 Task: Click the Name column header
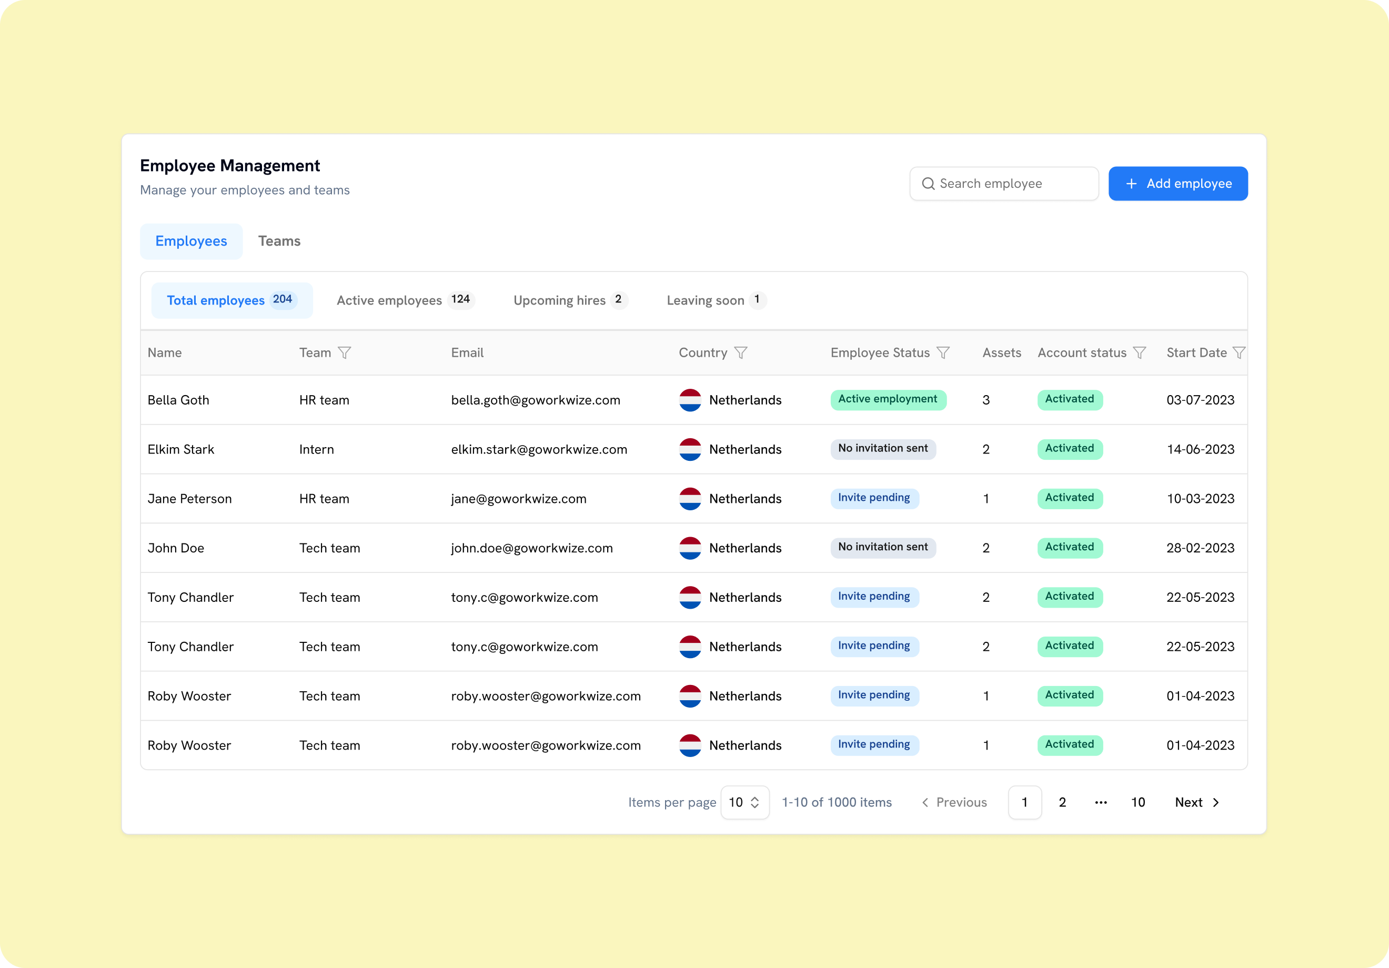pyautogui.click(x=165, y=352)
